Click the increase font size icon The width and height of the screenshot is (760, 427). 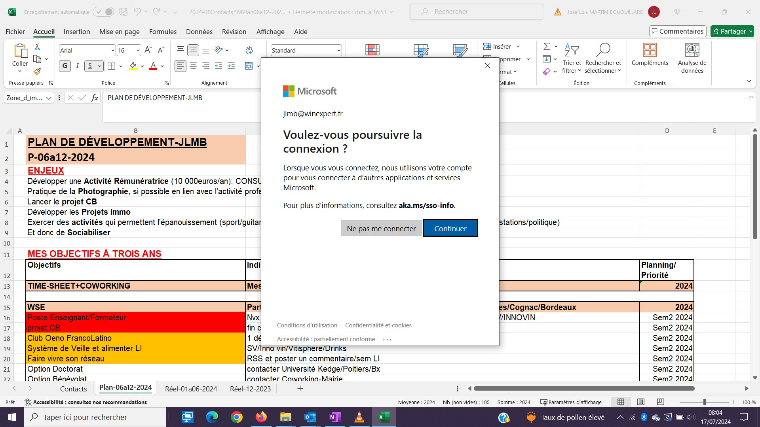(x=148, y=50)
